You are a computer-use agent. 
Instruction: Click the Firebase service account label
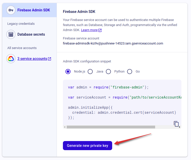click(x=81, y=38)
